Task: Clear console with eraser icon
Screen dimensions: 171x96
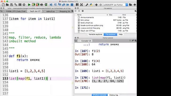Action: pyautogui.click(x=133, y=41)
